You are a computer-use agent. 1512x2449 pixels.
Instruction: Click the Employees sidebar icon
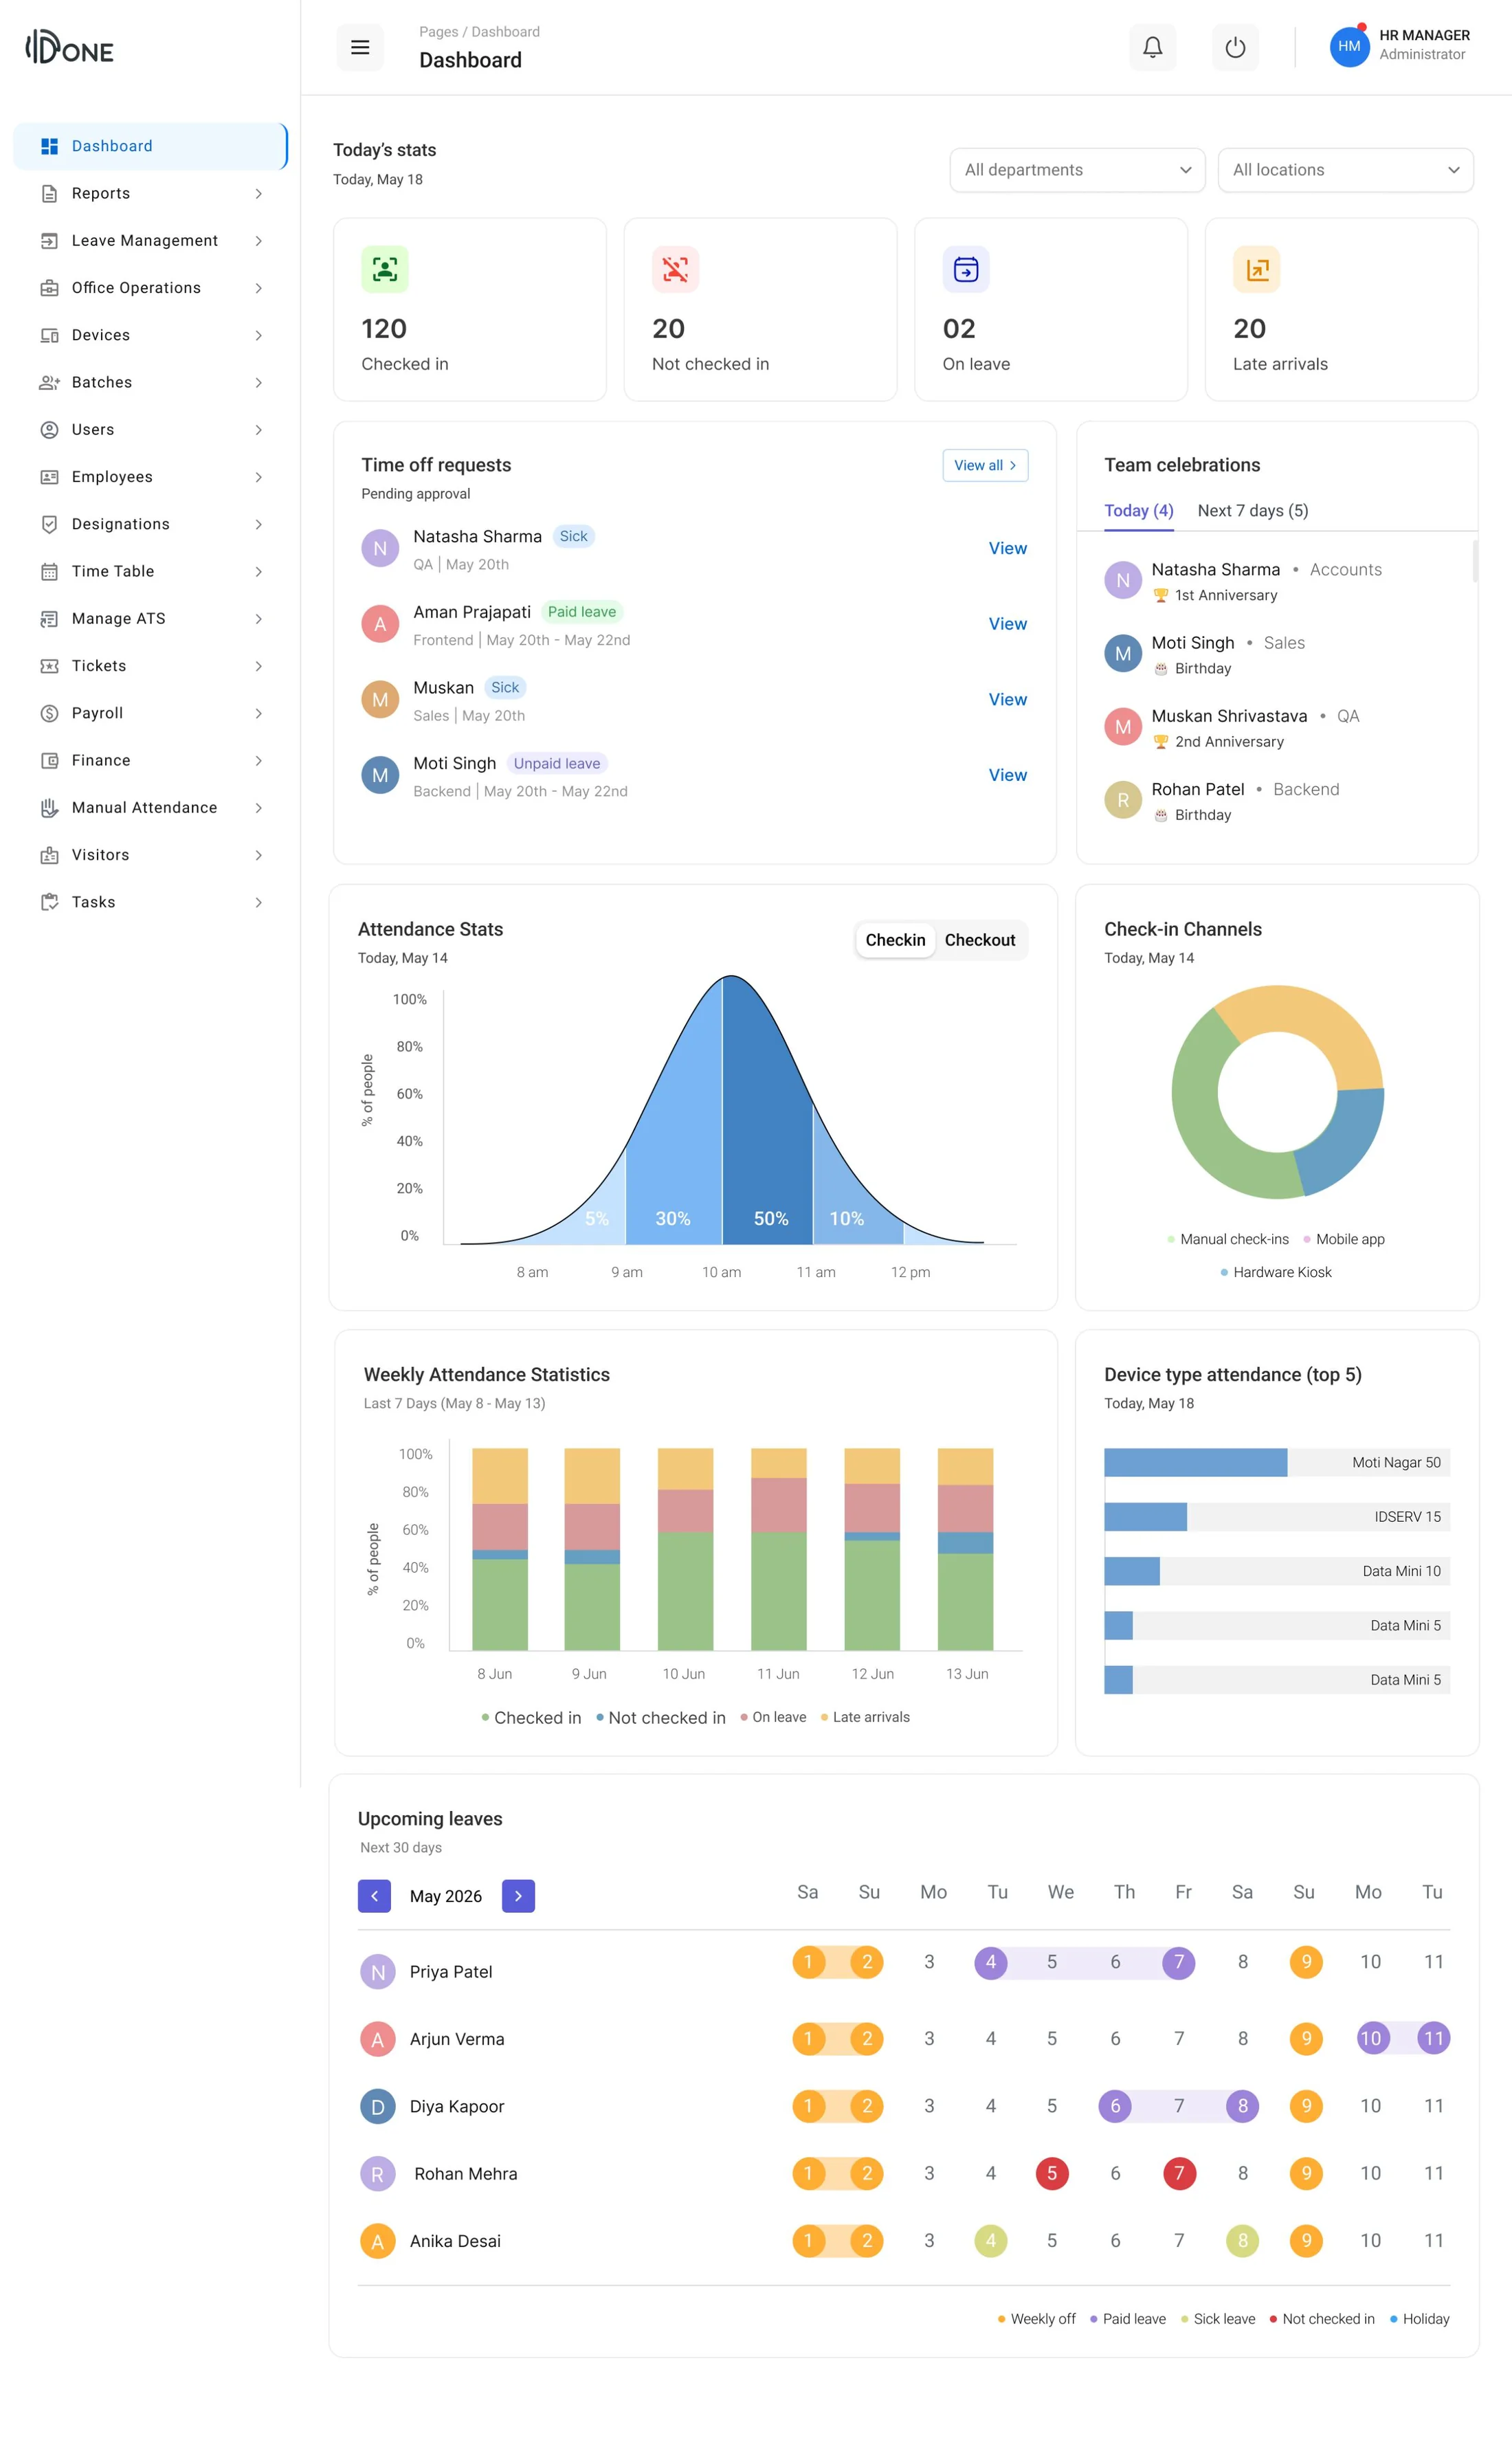point(49,477)
